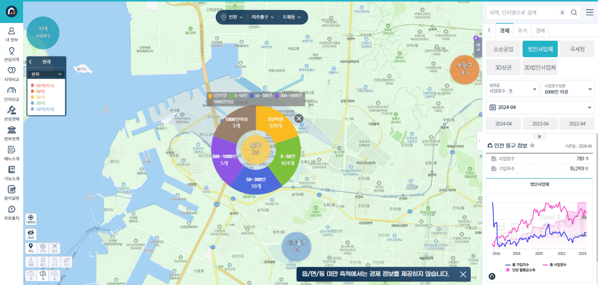The image size is (598, 285).
Task: Select the 법인사업체 category button
Action: coord(540,49)
